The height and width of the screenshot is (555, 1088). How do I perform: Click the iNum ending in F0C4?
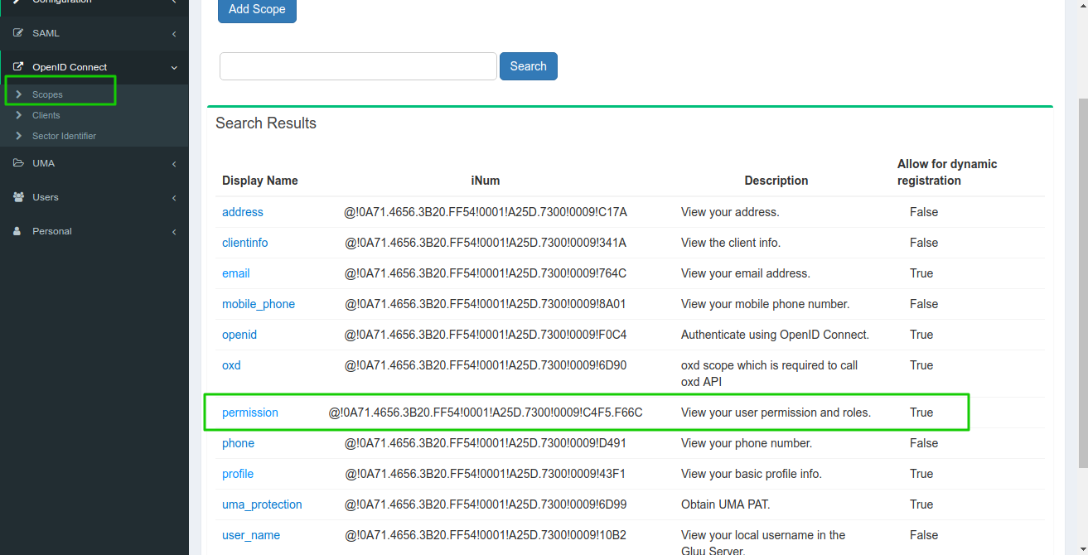[486, 335]
